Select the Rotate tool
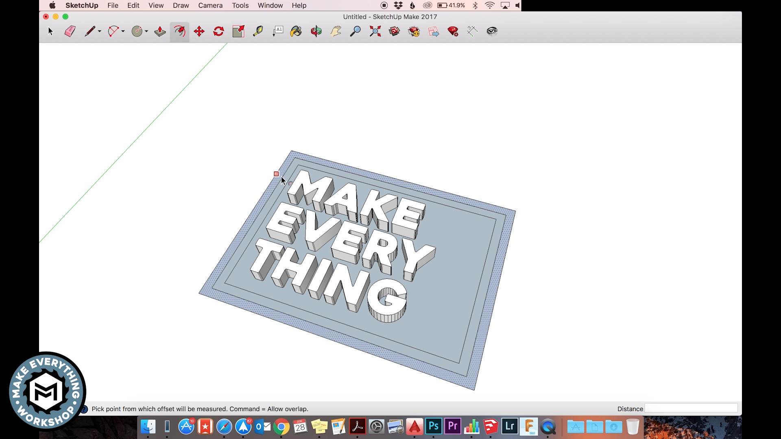This screenshot has height=439, width=781. [218, 31]
